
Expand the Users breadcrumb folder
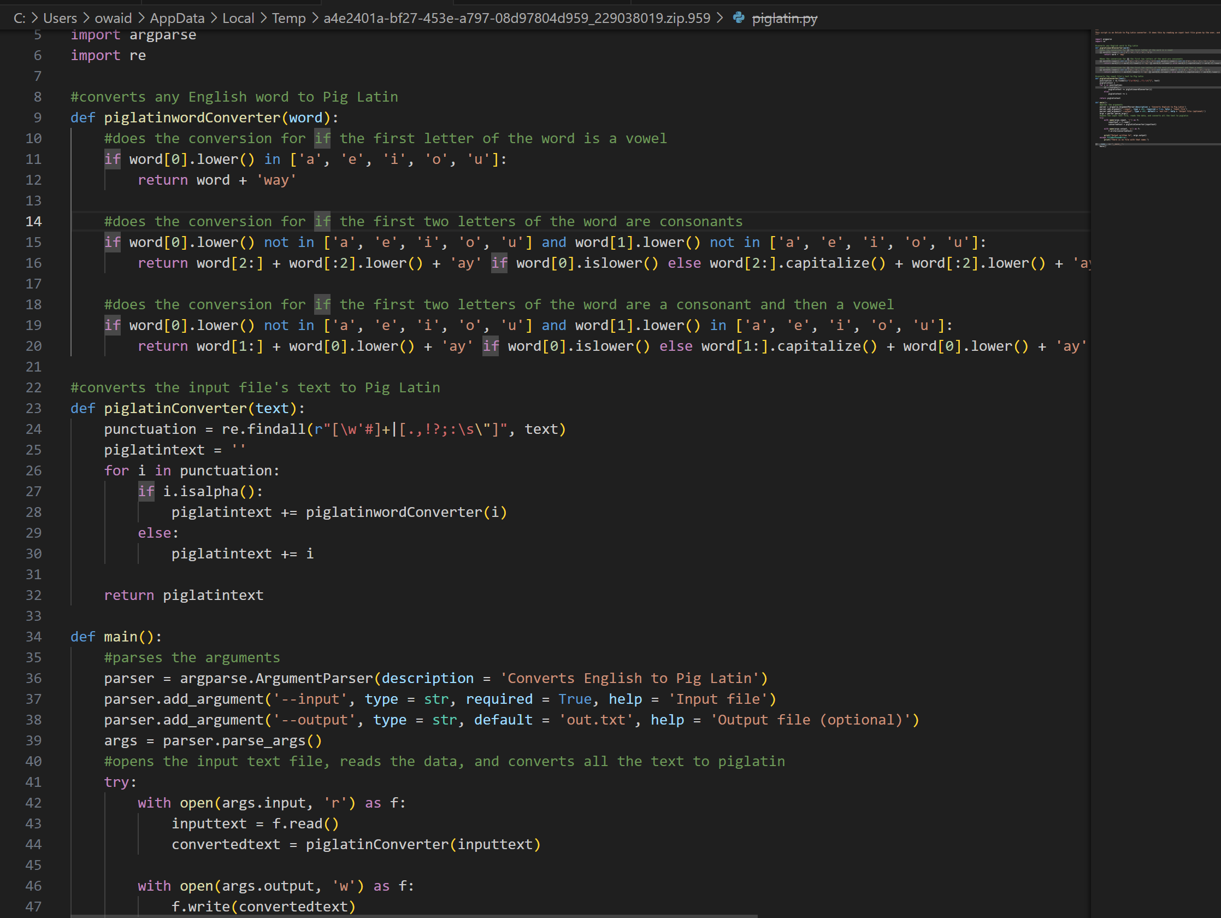(x=60, y=18)
